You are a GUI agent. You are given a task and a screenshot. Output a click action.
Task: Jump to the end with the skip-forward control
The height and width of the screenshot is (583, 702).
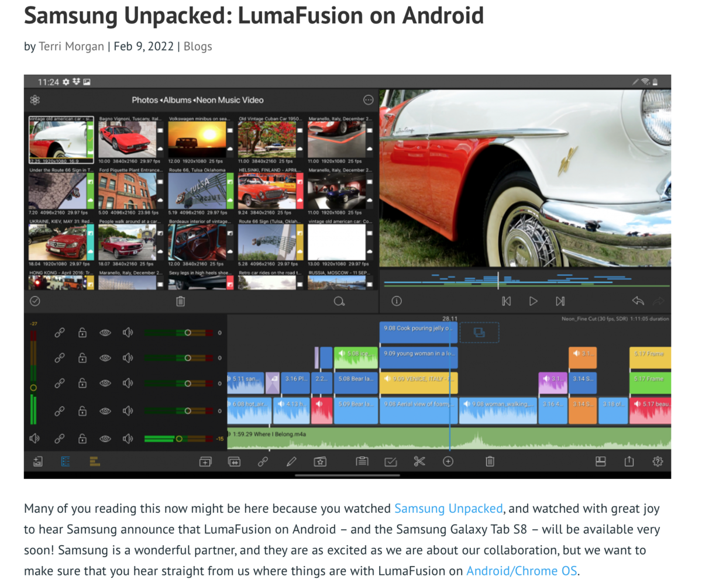(560, 301)
